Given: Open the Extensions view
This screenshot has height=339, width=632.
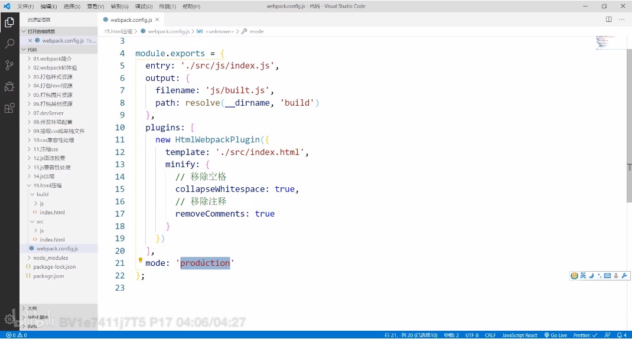Looking at the screenshot, I should pos(9,108).
